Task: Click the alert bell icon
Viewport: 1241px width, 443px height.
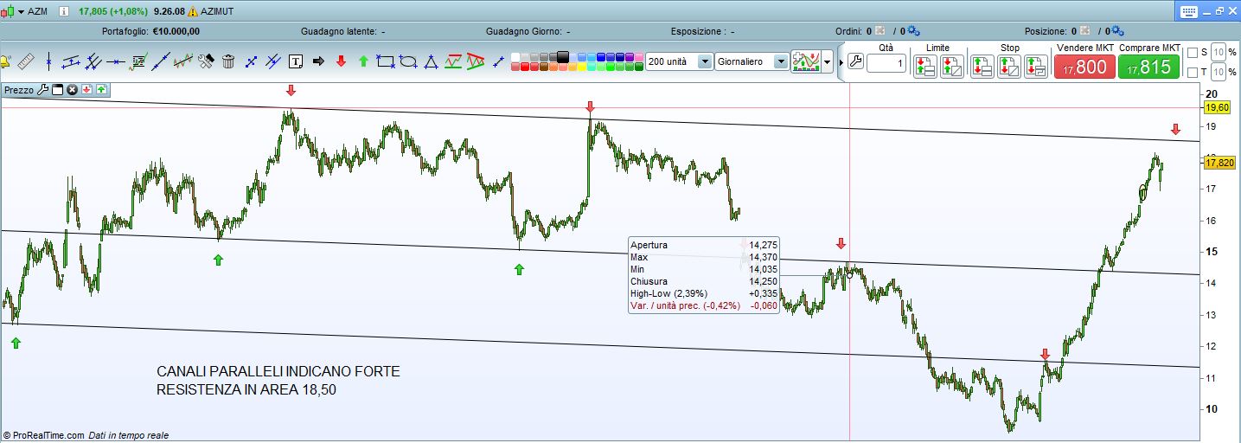Action: pyautogui.click(x=5, y=61)
